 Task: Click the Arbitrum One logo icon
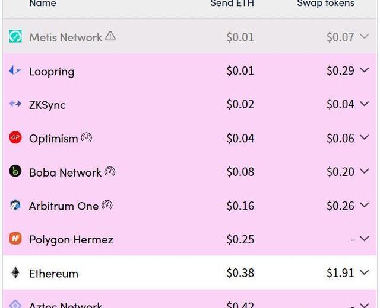click(x=15, y=206)
